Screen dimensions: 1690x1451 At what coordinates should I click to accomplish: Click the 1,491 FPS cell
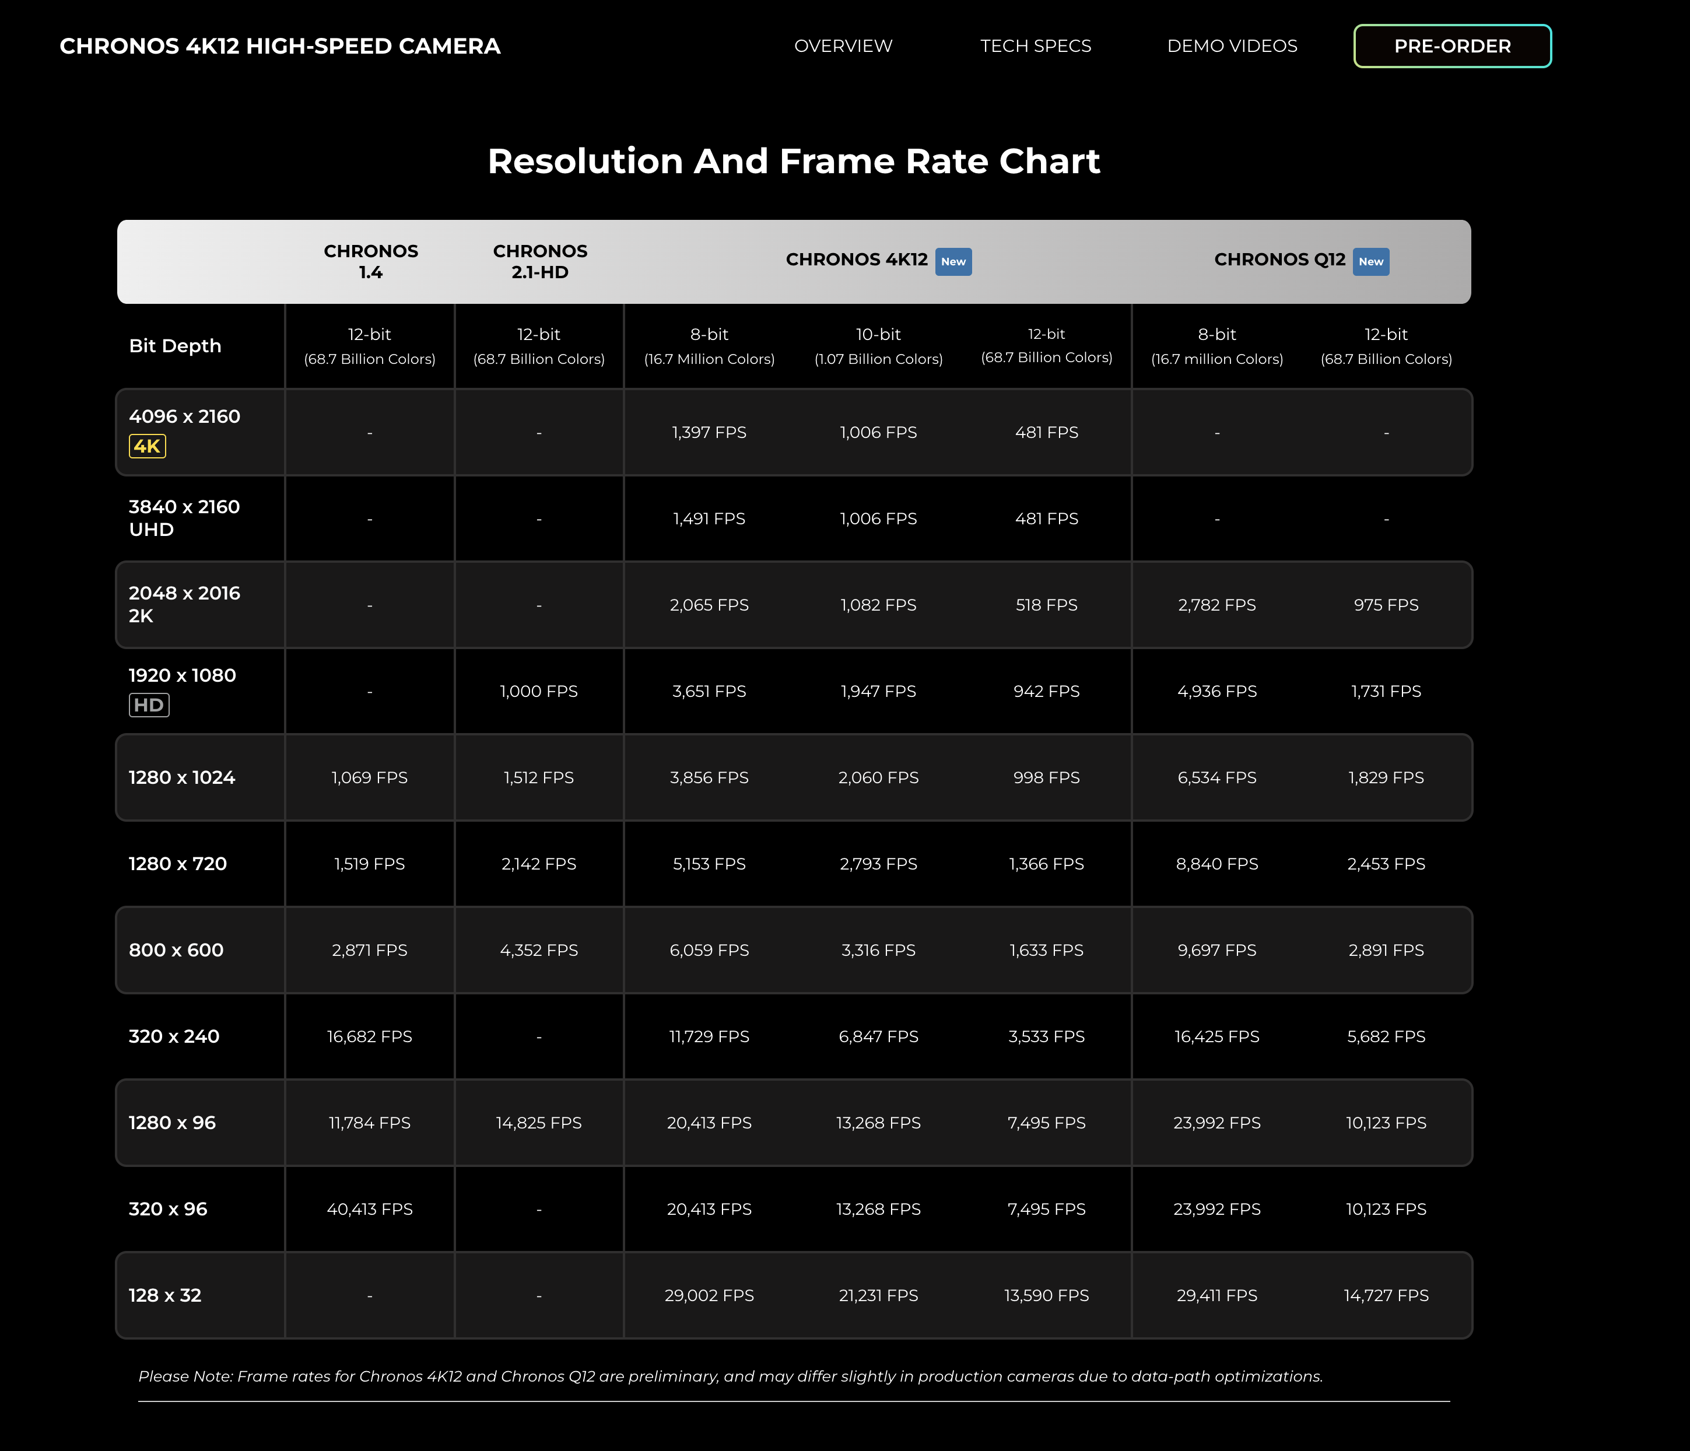coord(709,518)
